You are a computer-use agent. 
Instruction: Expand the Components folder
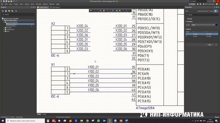tap(4, 29)
